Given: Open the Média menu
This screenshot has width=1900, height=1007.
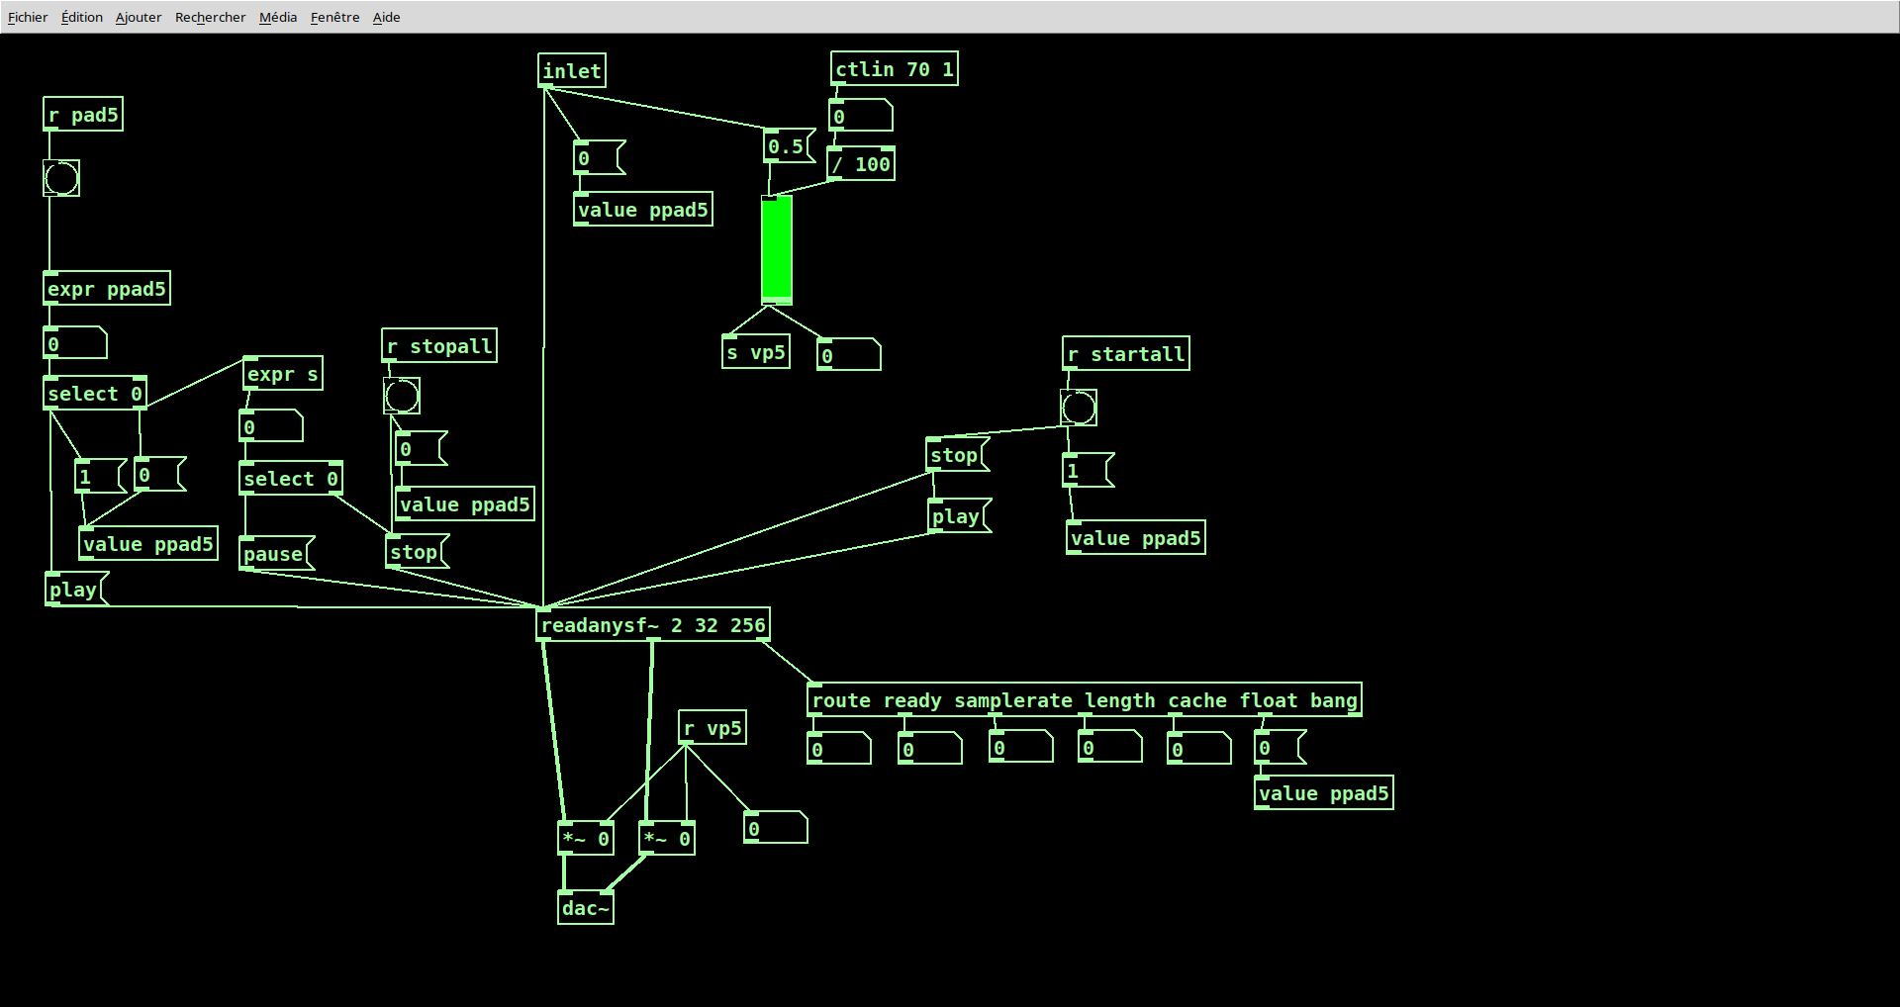Looking at the screenshot, I should pos(278,17).
